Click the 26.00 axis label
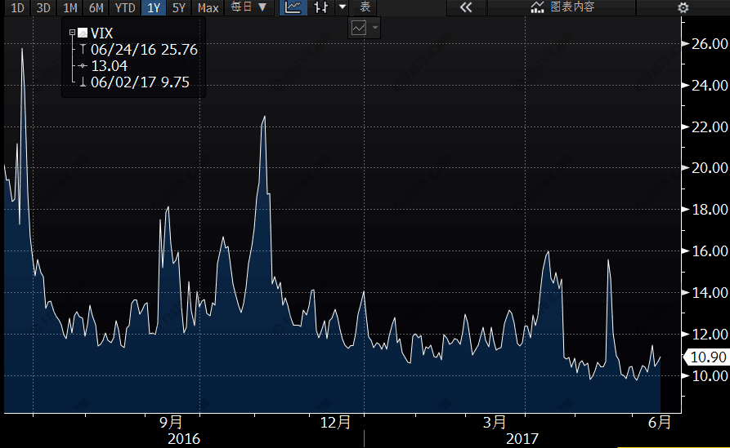Viewport: 730px width, 448px height. 710,44
